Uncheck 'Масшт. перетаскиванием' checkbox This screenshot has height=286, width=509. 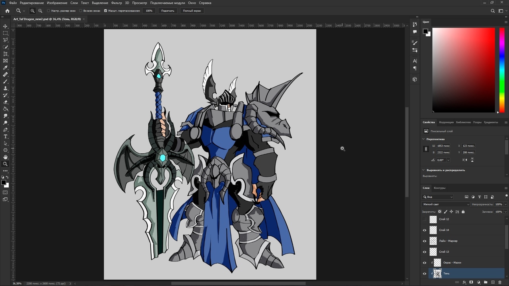105,11
